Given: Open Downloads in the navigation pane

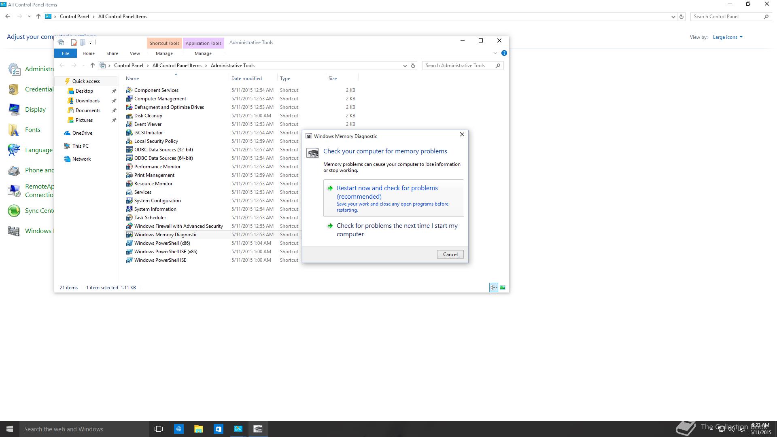Looking at the screenshot, I should pyautogui.click(x=87, y=100).
